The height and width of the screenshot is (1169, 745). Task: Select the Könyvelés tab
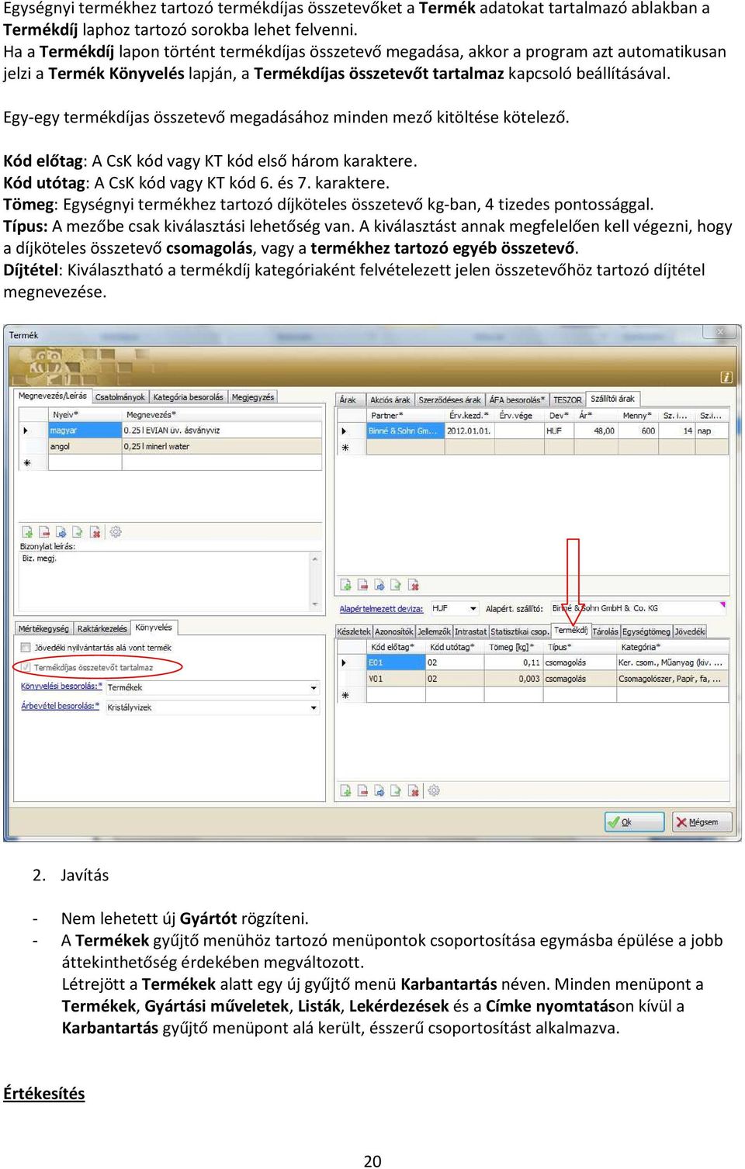tap(154, 628)
